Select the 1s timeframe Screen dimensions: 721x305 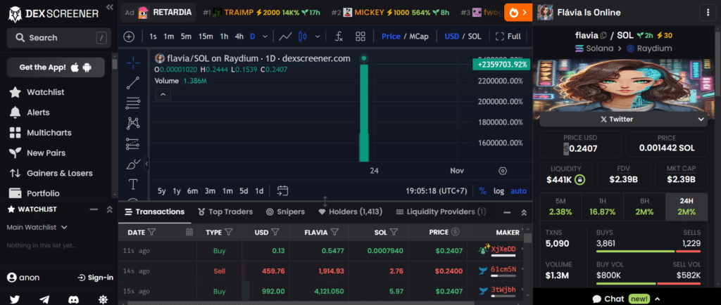(x=153, y=37)
